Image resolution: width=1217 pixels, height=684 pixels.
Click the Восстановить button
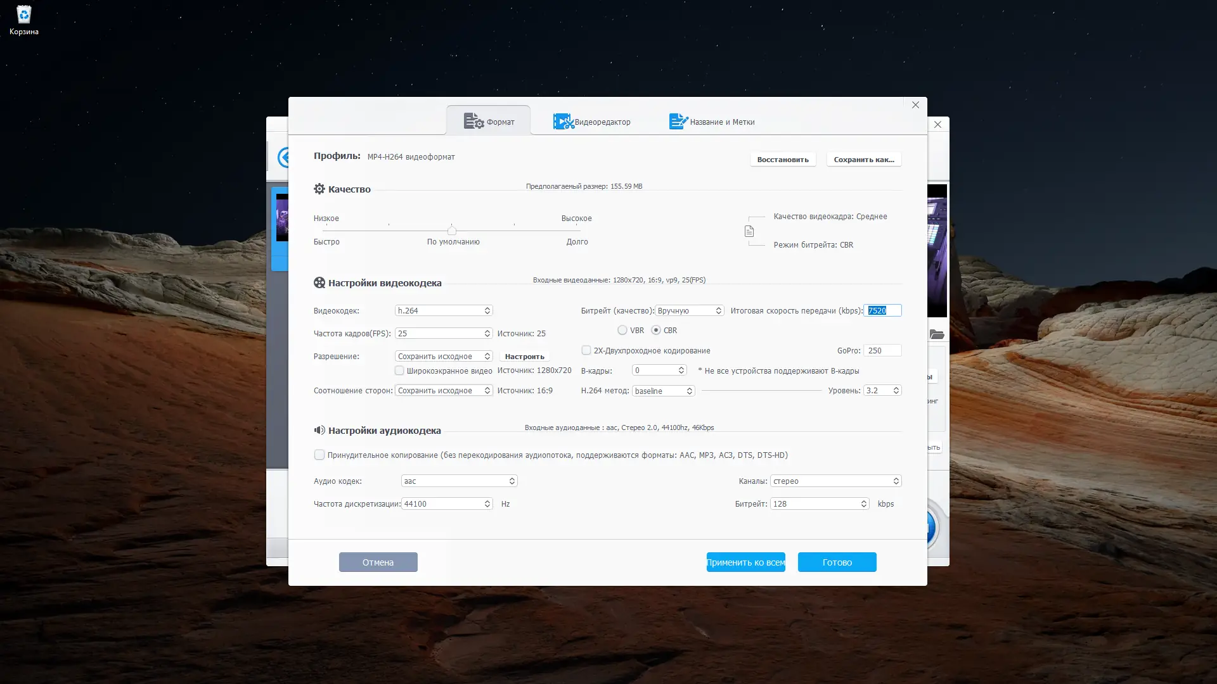point(783,160)
